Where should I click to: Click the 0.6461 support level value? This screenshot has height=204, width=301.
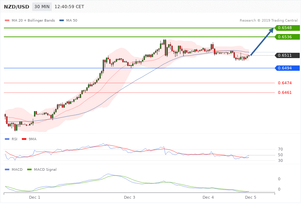tap(285, 92)
